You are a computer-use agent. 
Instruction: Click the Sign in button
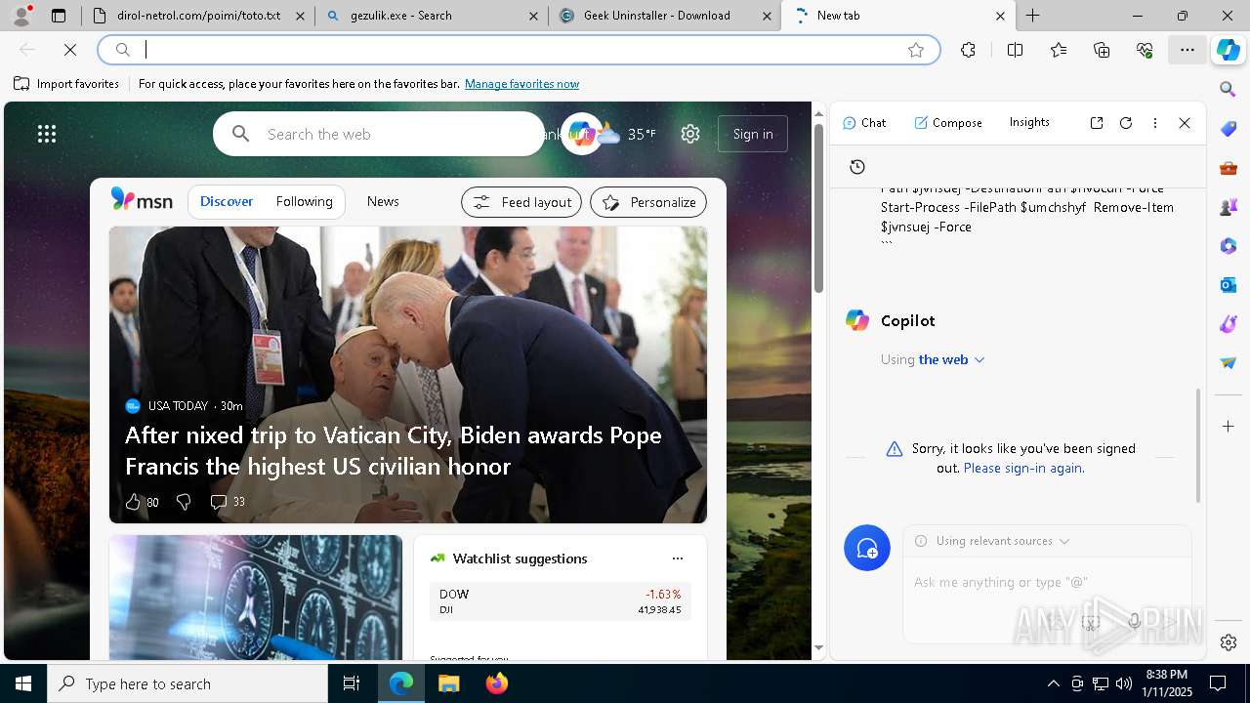tap(753, 134)
